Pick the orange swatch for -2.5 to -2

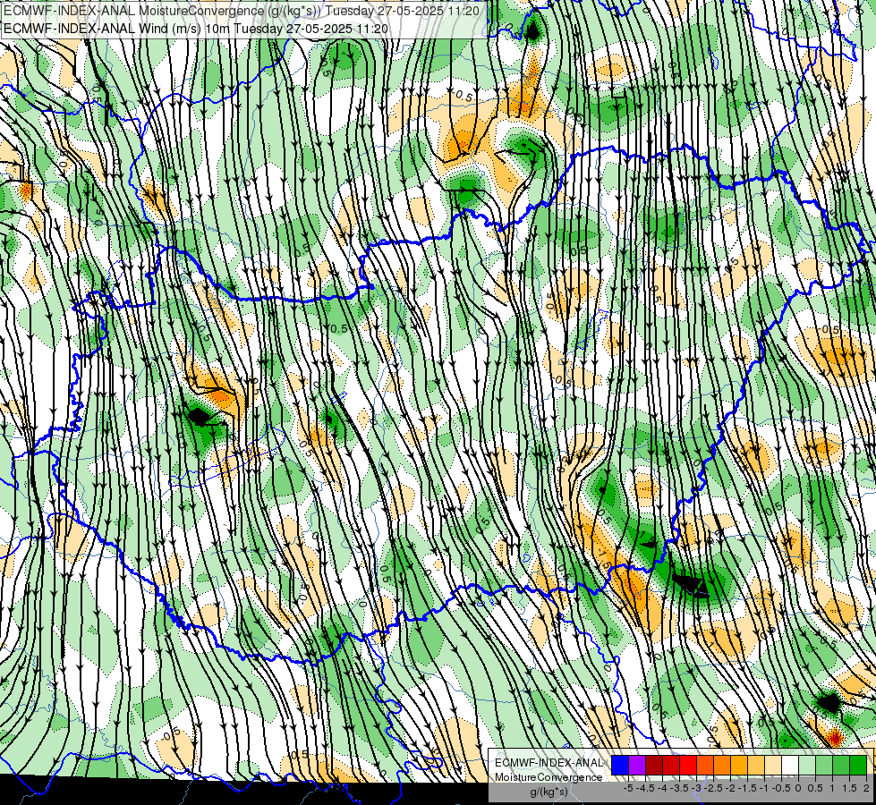click(x=722, y=765)
